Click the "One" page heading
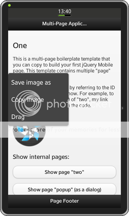129x216 pixels. coord(20,46)
